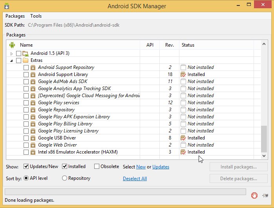Click the green Android robot header icon
The width and height of the screenshot is (274, 208).
pos(12,45)
